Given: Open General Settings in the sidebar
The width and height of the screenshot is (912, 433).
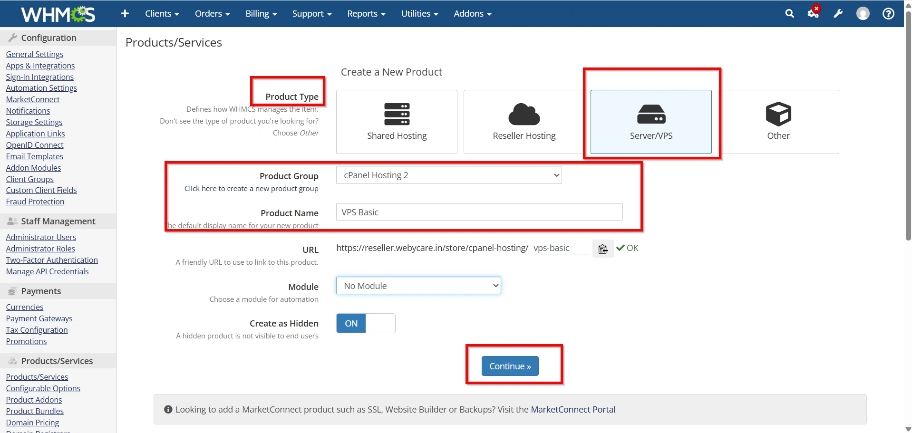Looking at the screenshot, I should 35,54.
